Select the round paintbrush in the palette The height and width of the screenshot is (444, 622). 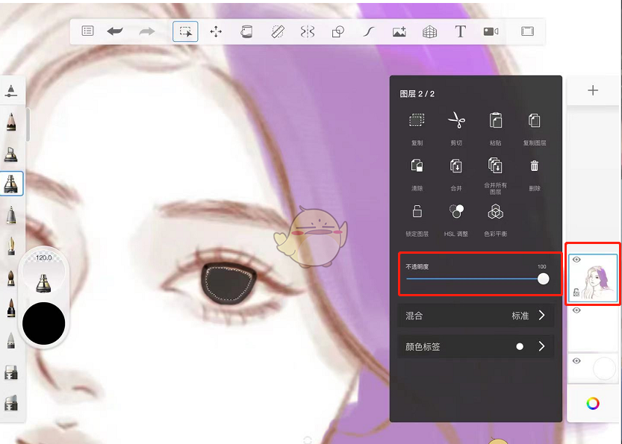(x=11, y=278)
